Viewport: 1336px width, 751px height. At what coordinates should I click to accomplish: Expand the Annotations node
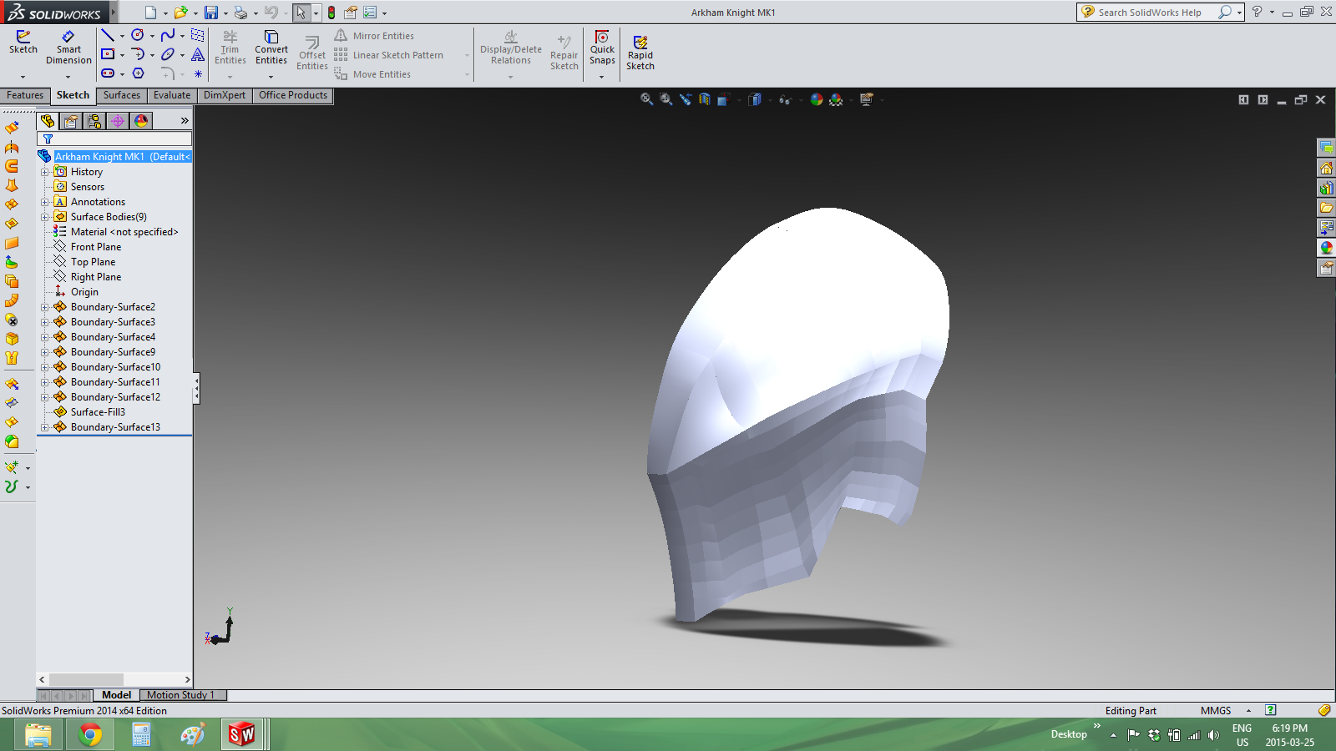(x=45, y=202)
